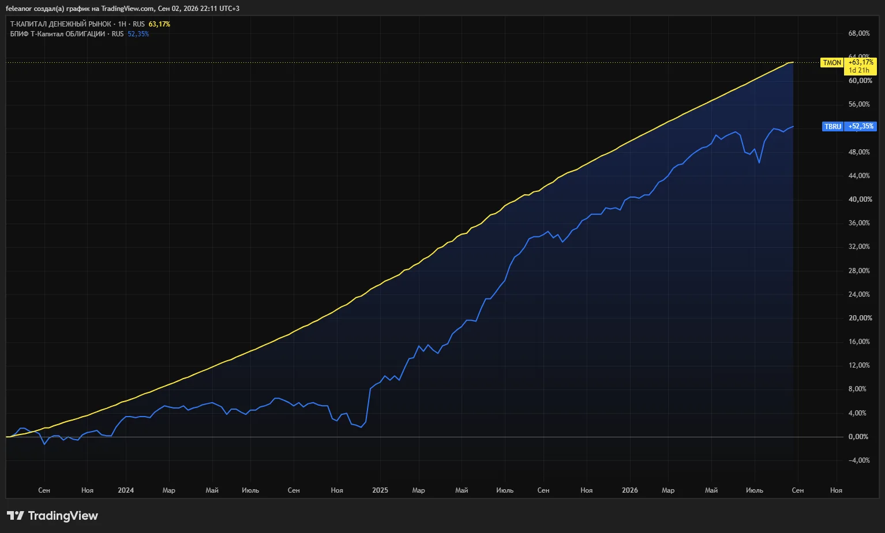Select the Т-КАПИТАЛ ДЕНЕЖНЫЙ РЫНОК legend title

pyautogui.click(x=61, y=24)
